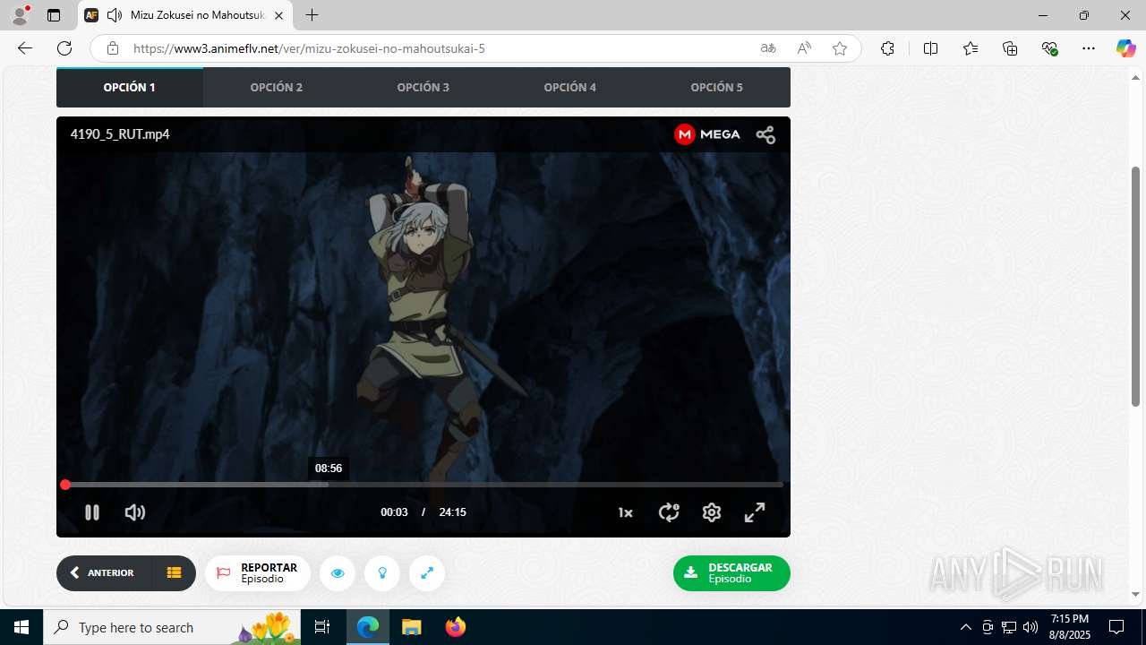Click the browser back arrow

(25, 48)
